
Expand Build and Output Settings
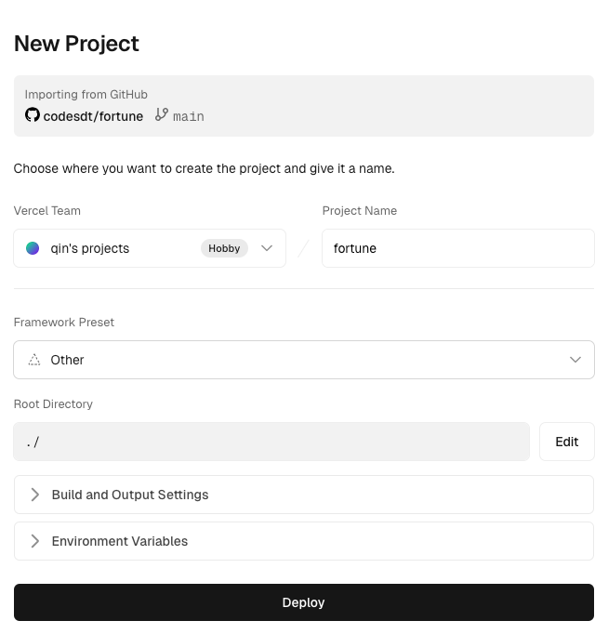pyautogui.click(x=304, y=495)
